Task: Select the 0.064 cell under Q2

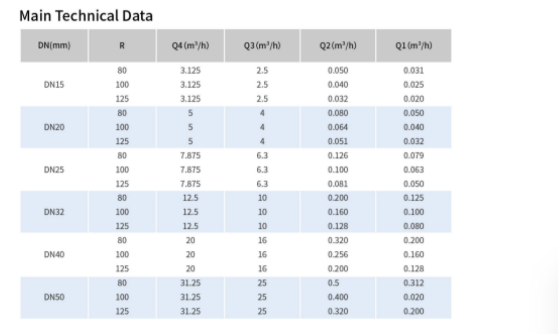Action: click(338, 127)
